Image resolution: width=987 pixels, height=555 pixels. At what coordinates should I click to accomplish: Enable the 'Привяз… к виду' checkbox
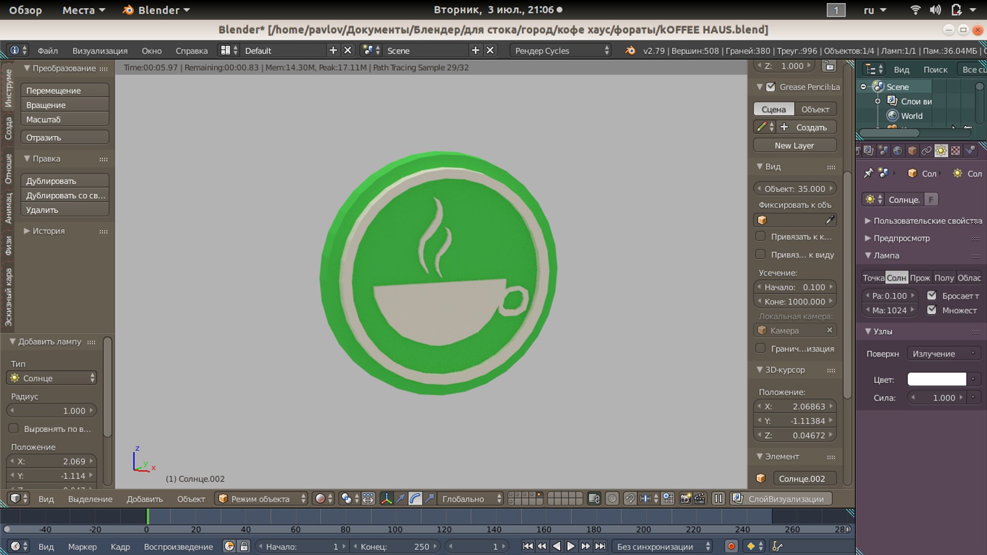coord(761,255)
